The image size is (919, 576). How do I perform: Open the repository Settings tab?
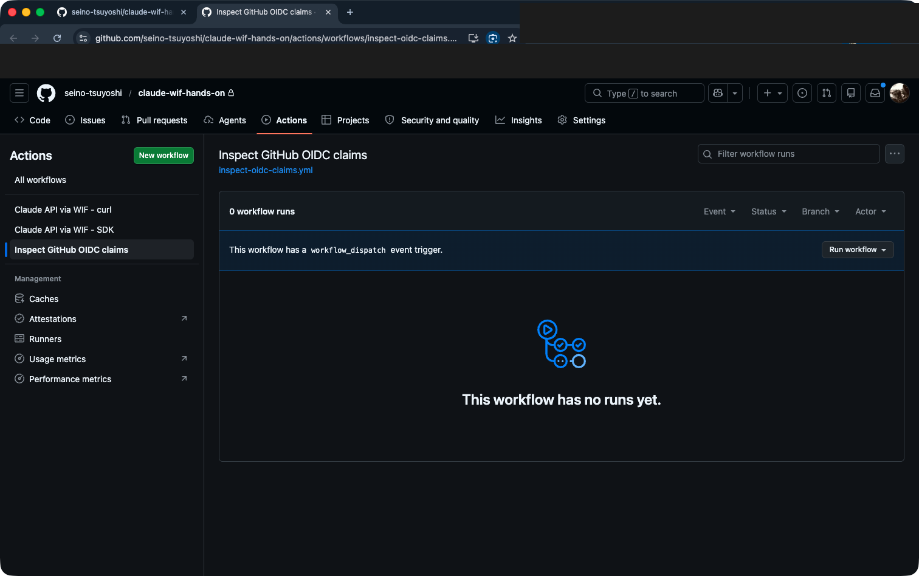point(582,120)
